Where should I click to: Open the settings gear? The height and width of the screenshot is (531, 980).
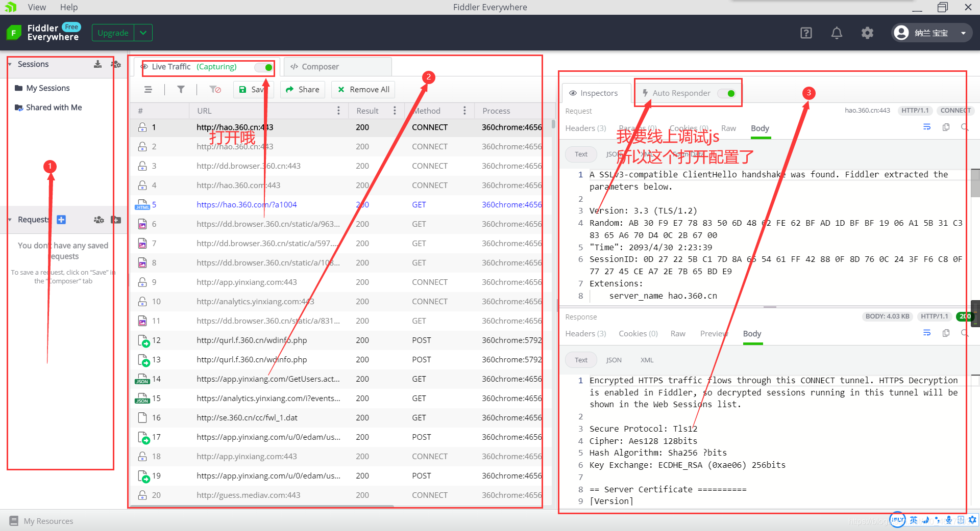point(867,33)
